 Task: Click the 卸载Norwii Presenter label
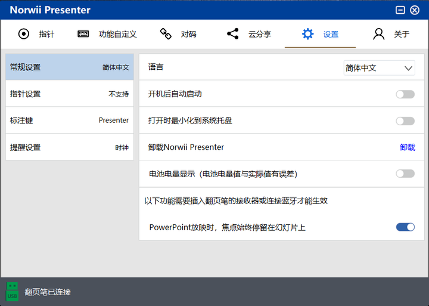click(186, 147)
